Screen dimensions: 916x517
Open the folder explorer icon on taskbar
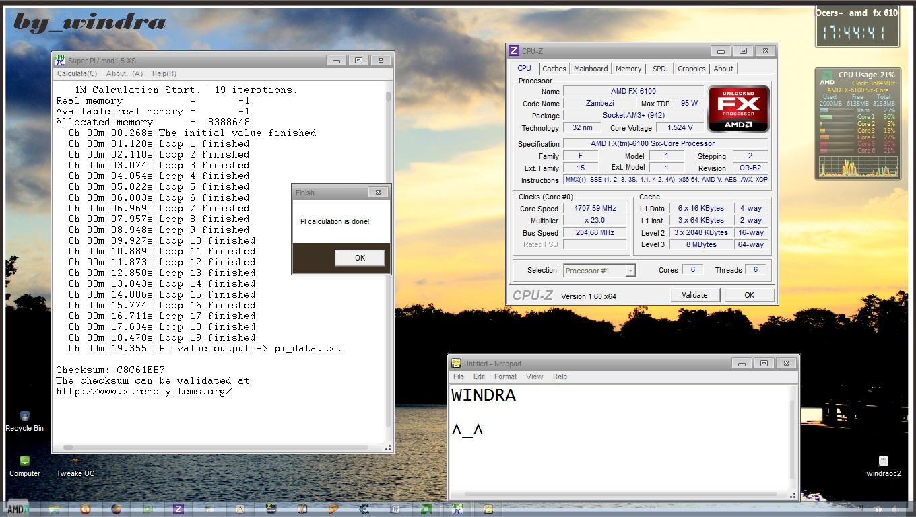tap(55, 510)
